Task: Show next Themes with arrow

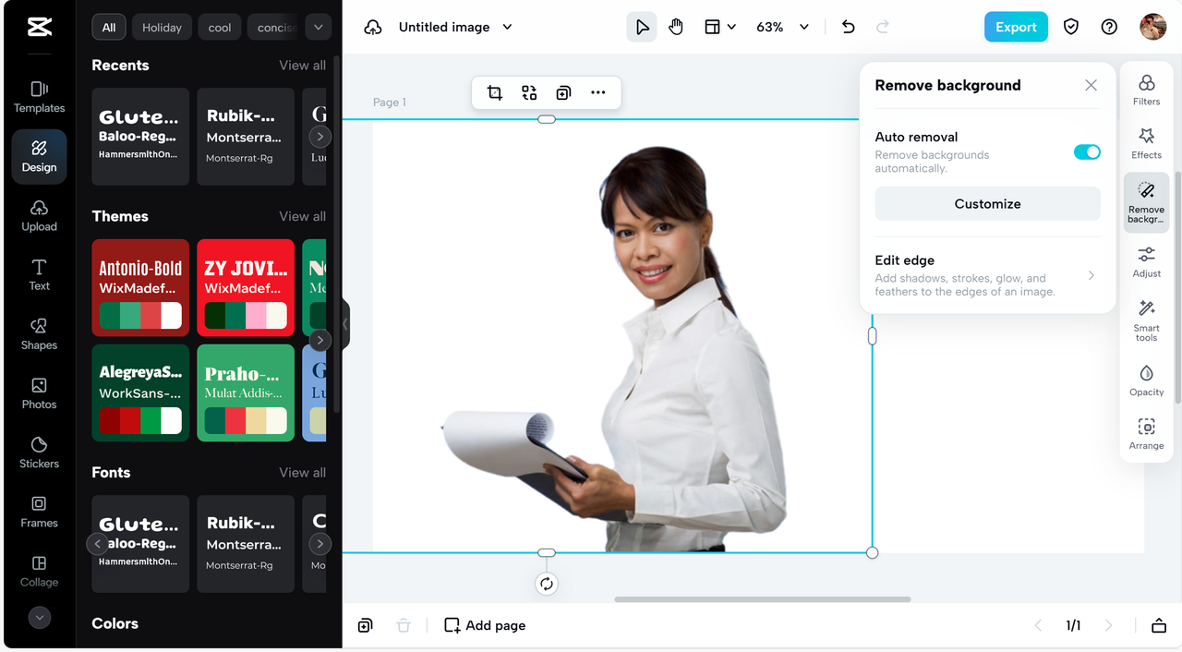Action: [x=320, y=340]
